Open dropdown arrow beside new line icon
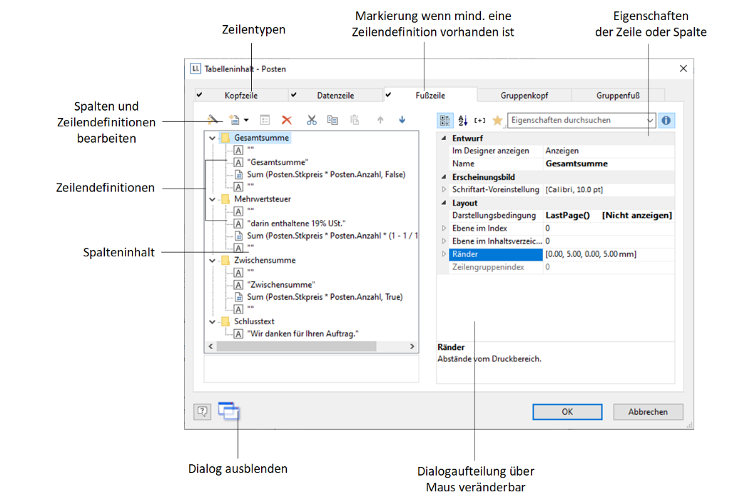The height and width of the screenshot is (502, 752). (x=246, y=121)
